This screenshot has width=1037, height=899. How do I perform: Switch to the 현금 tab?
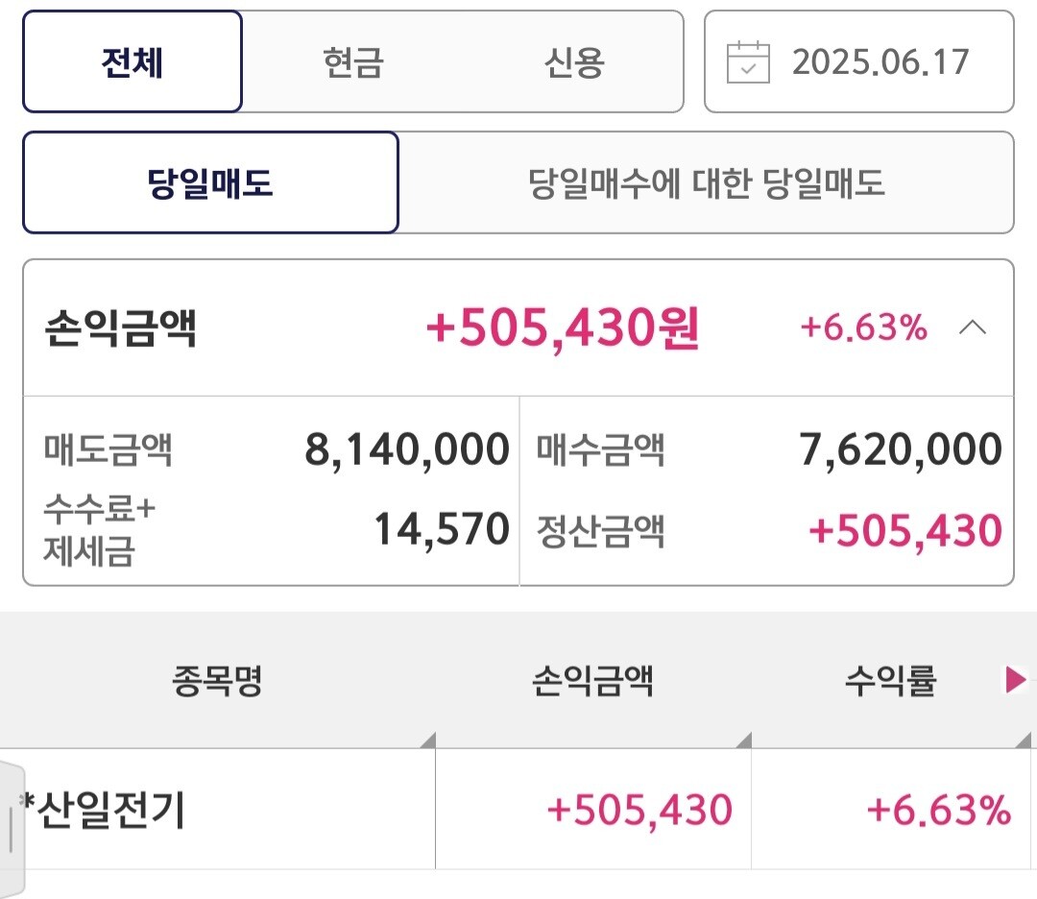pyautogui.click(x=353, y=62)
